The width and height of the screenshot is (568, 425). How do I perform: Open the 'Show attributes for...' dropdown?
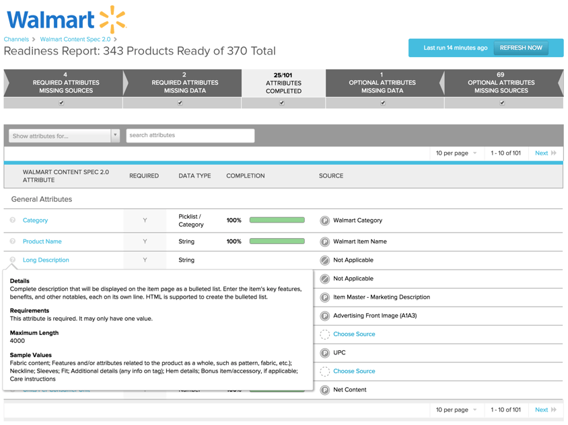pos(64,136)
